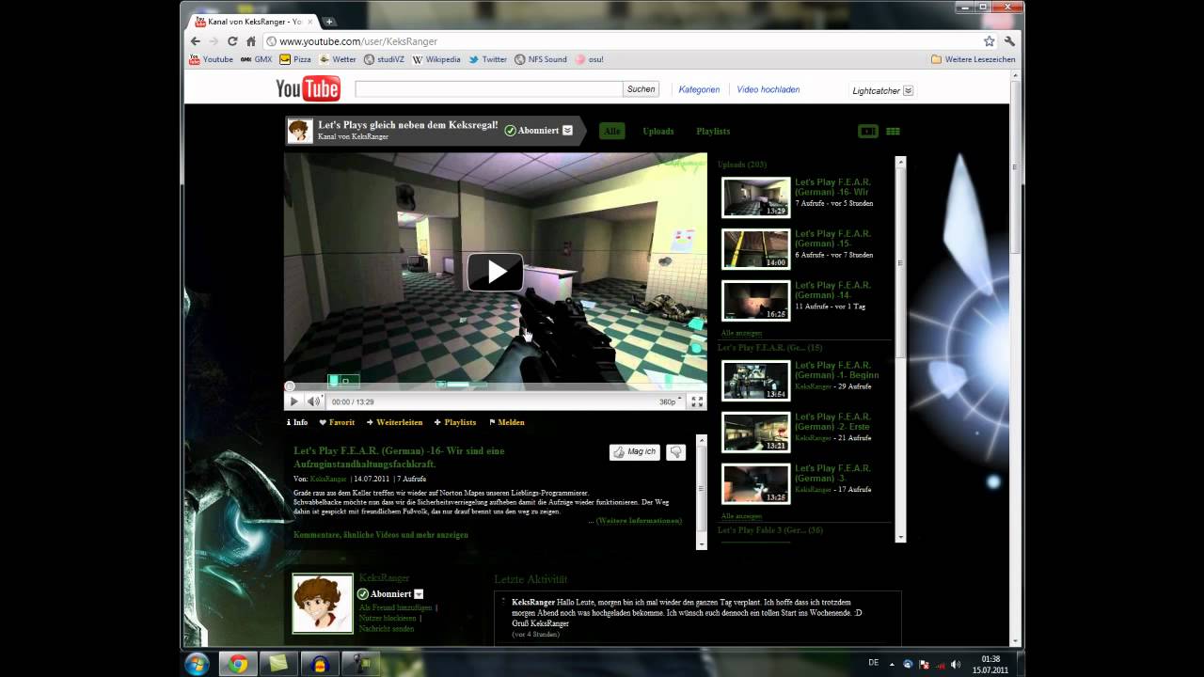Open the NFS Sound bookmark
This screenshot has width=1204, height=677.
tap(541, 59)
